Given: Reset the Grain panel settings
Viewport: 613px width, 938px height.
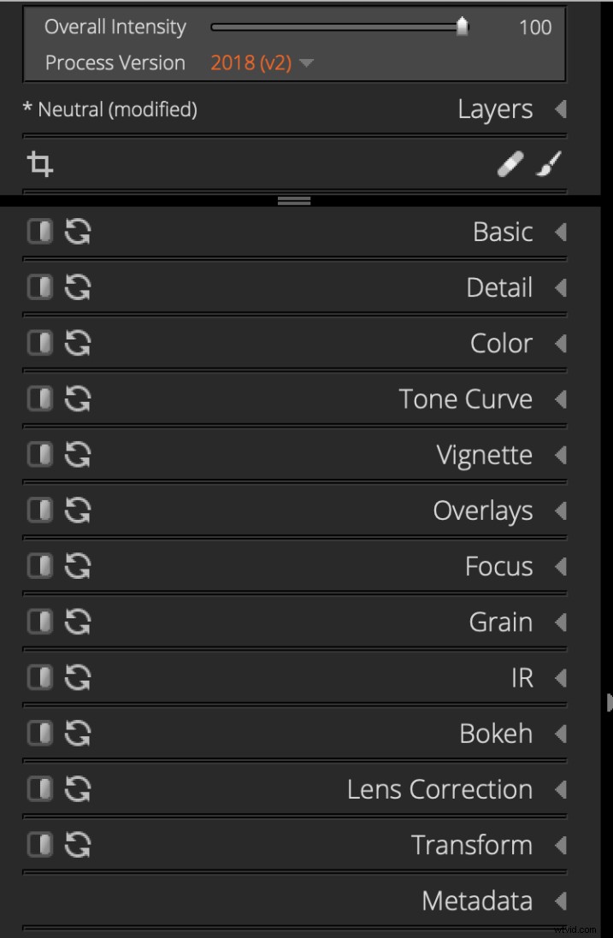Looking at the screenshot, I should pos(77,622).
